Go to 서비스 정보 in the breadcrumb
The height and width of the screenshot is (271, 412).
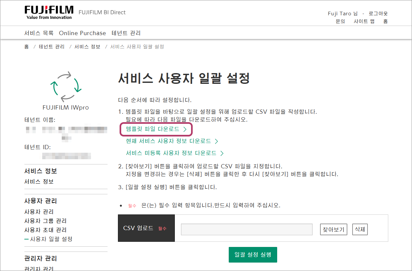[x=87, y=47]
